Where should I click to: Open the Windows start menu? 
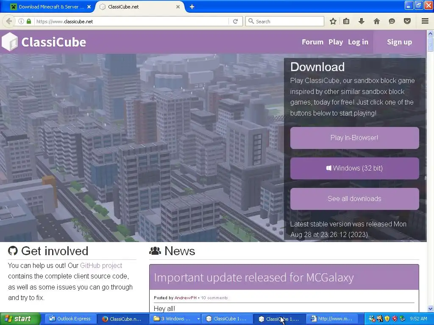[20, 319]
